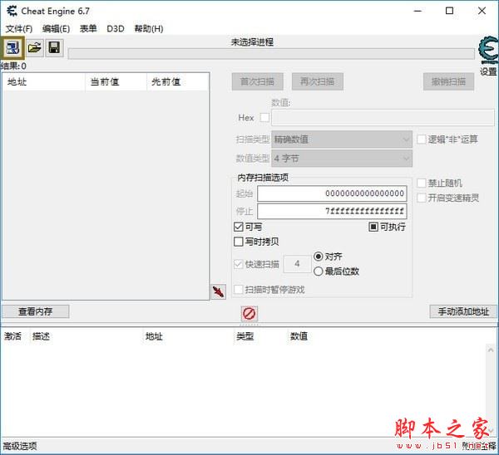
Task: Click 手动添加地址 button
Action: (463, 311)
